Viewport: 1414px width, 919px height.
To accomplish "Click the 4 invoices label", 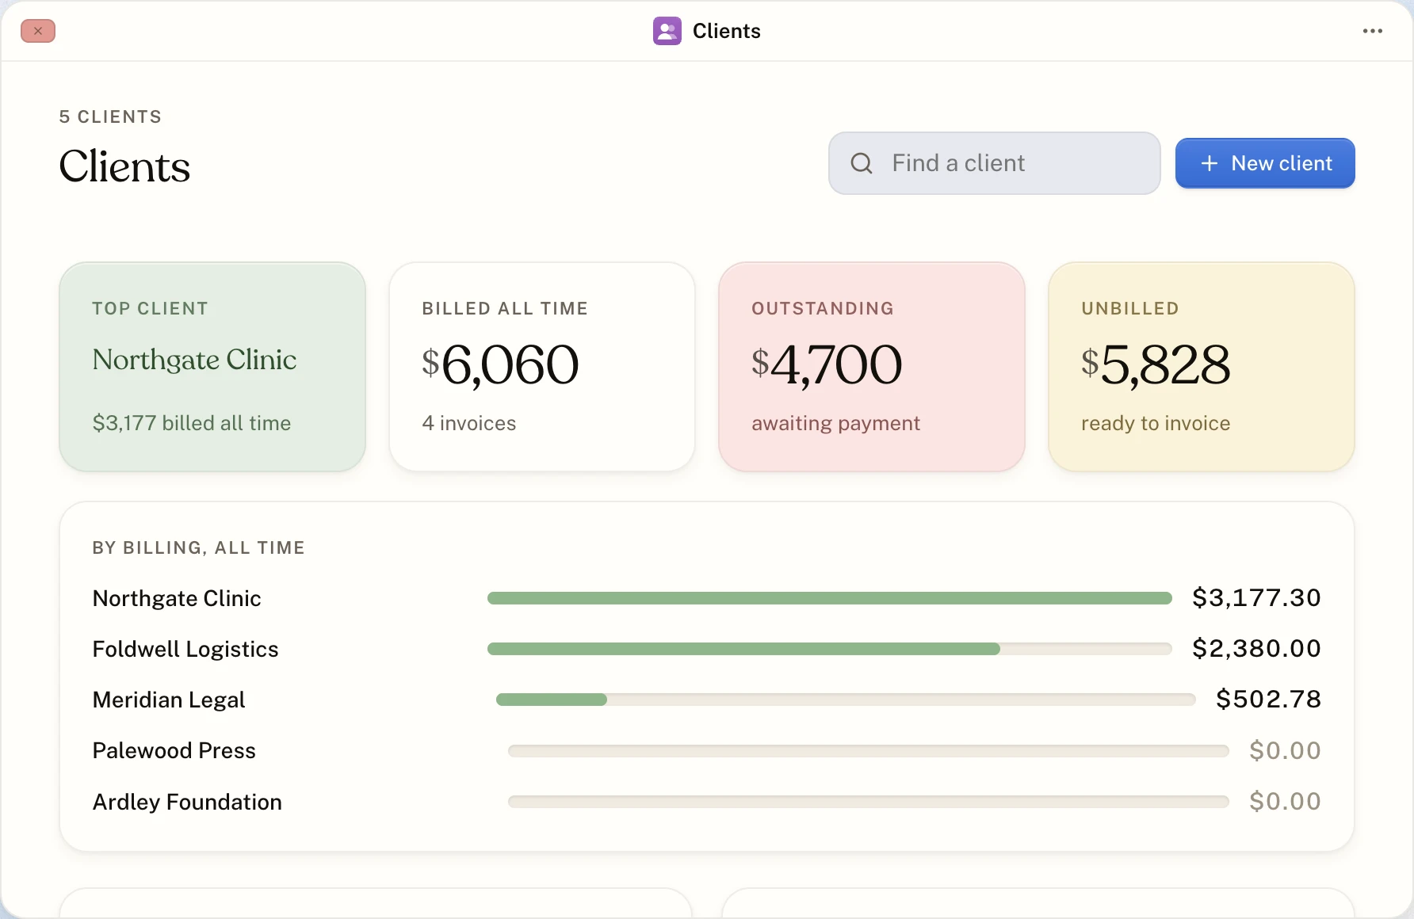I will 469,423.
